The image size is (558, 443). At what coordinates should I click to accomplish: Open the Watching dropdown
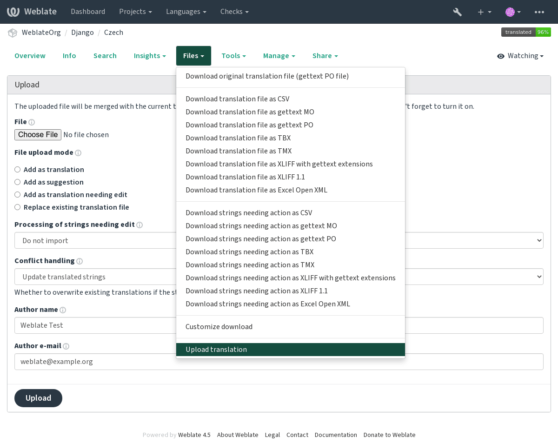click(520, 56)
